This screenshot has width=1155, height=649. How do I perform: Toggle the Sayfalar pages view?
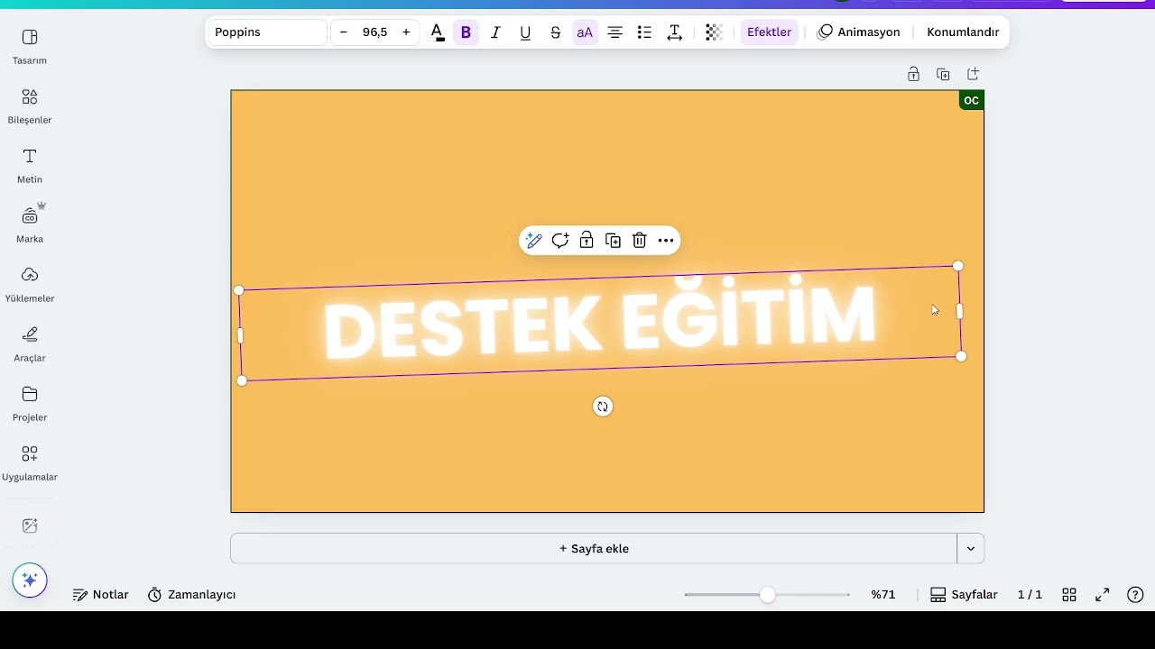[964, 595]
